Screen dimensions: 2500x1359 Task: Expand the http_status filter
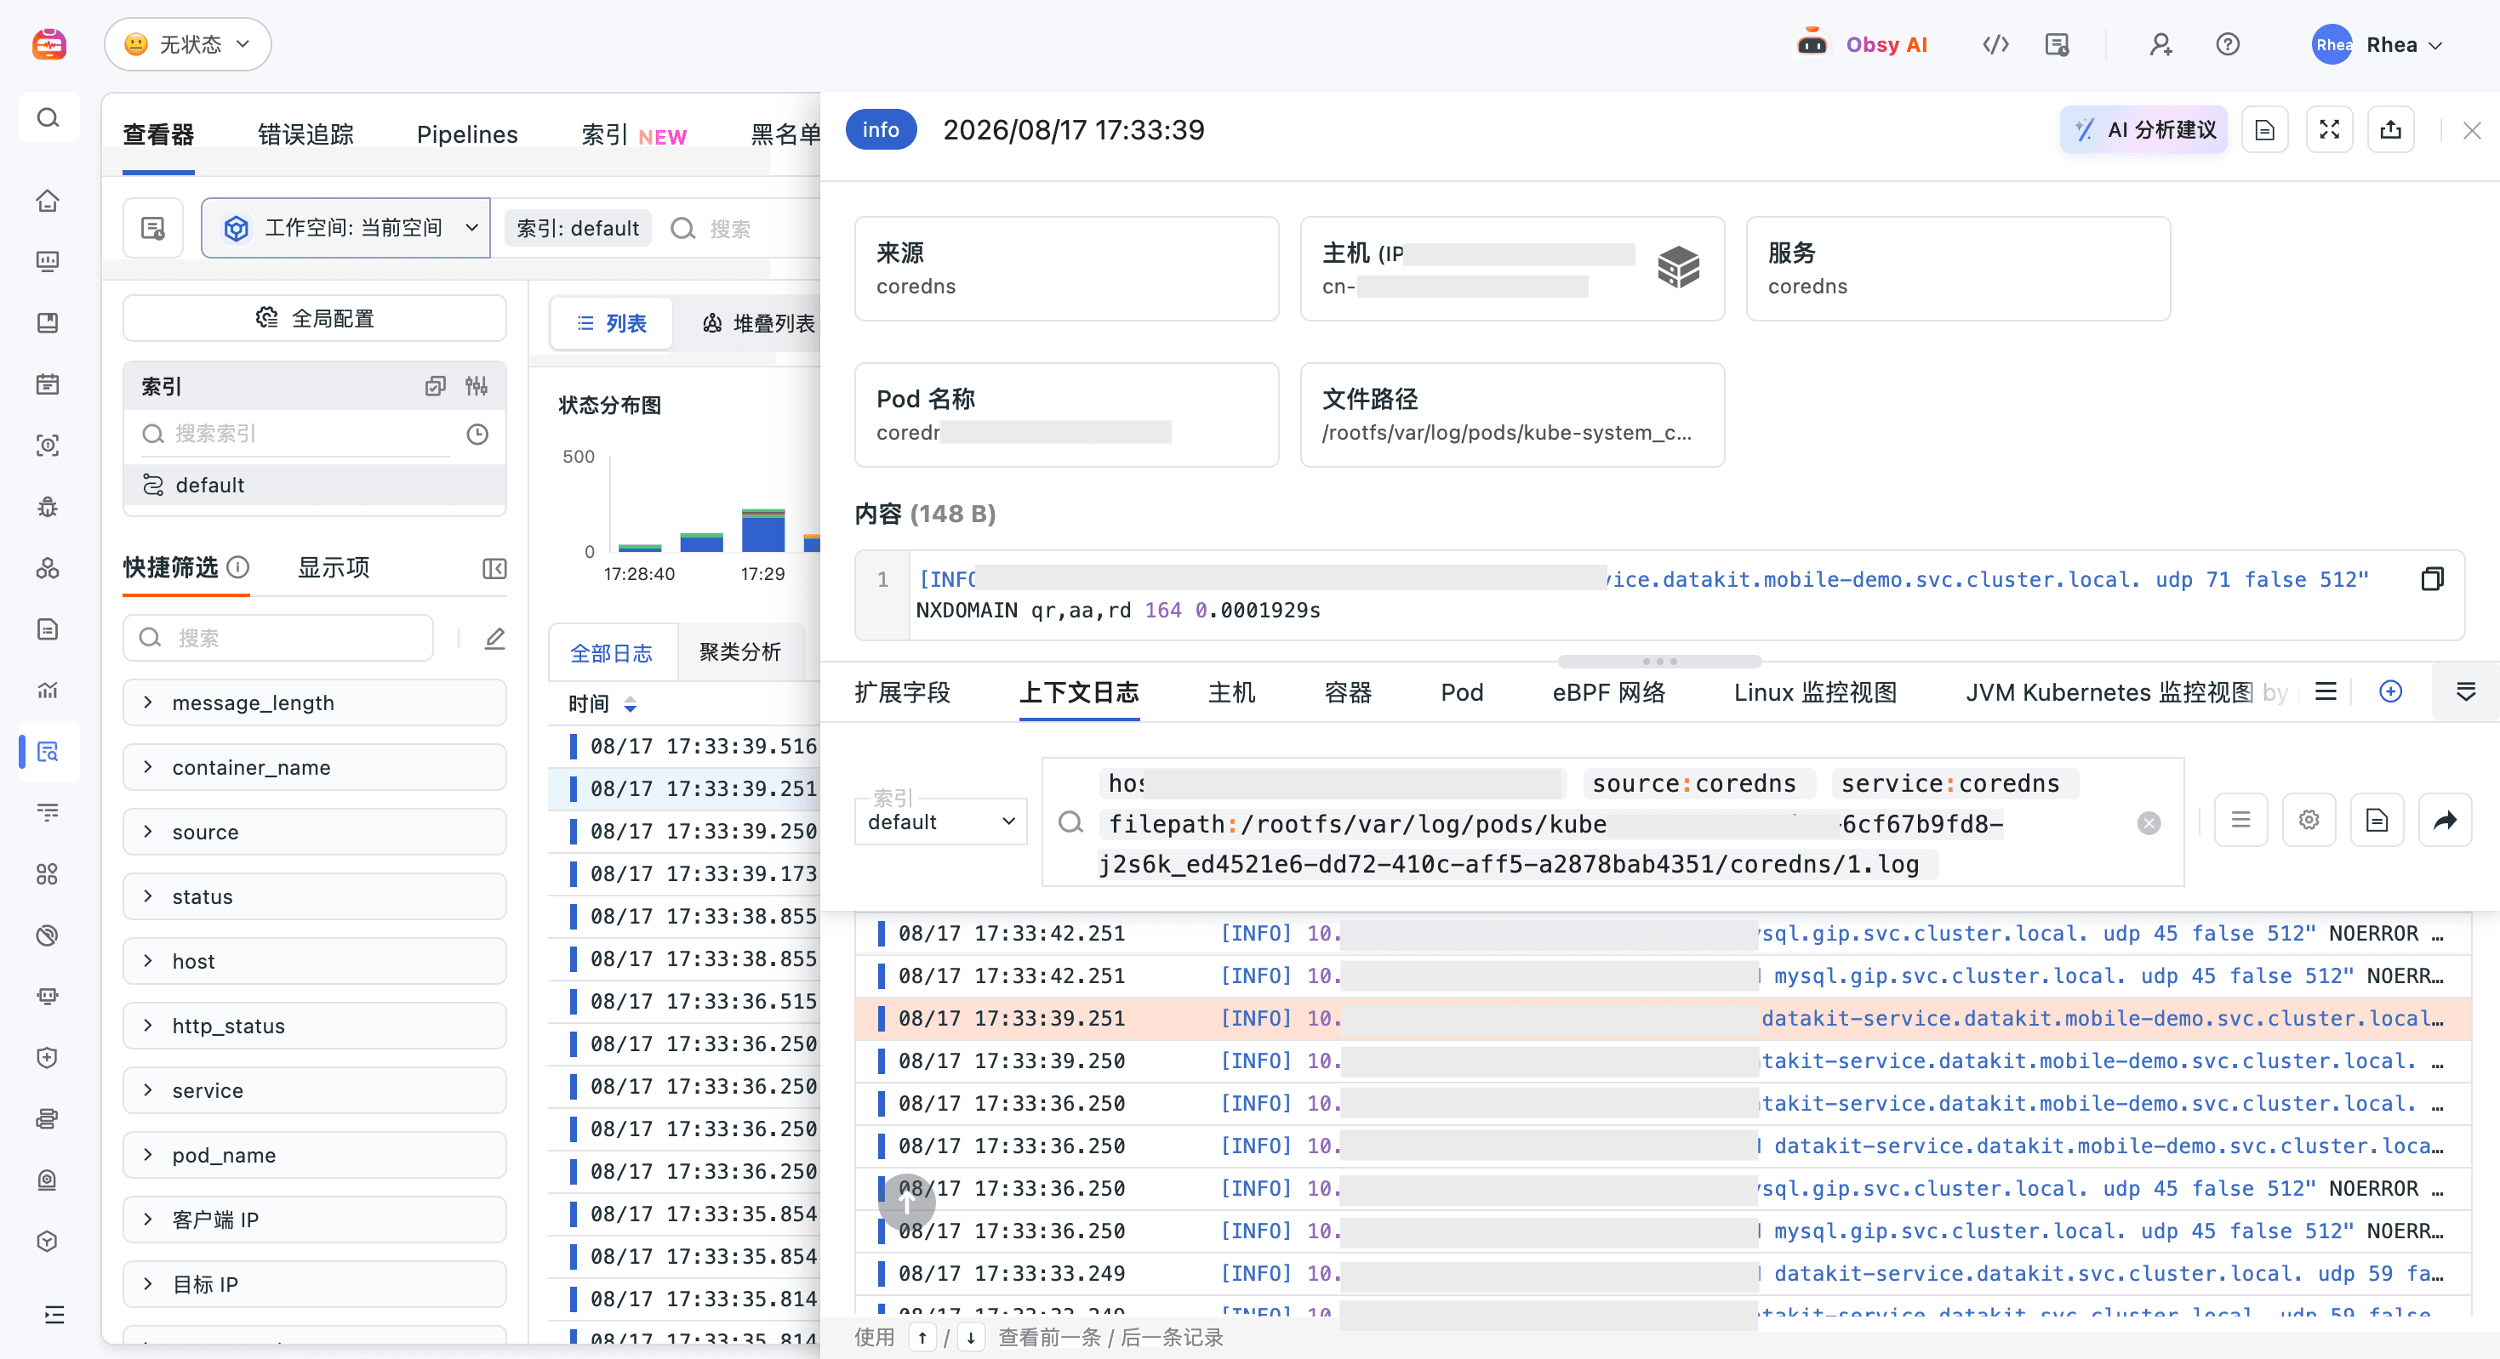315,1026
